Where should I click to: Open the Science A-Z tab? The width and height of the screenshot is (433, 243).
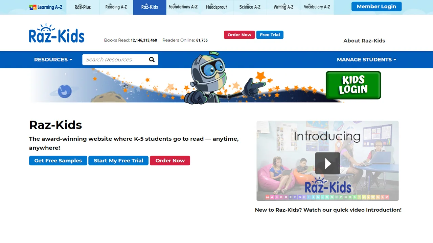point(250,7)
